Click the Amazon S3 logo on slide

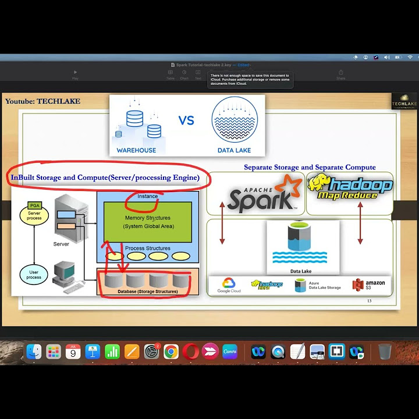point(369,285)
